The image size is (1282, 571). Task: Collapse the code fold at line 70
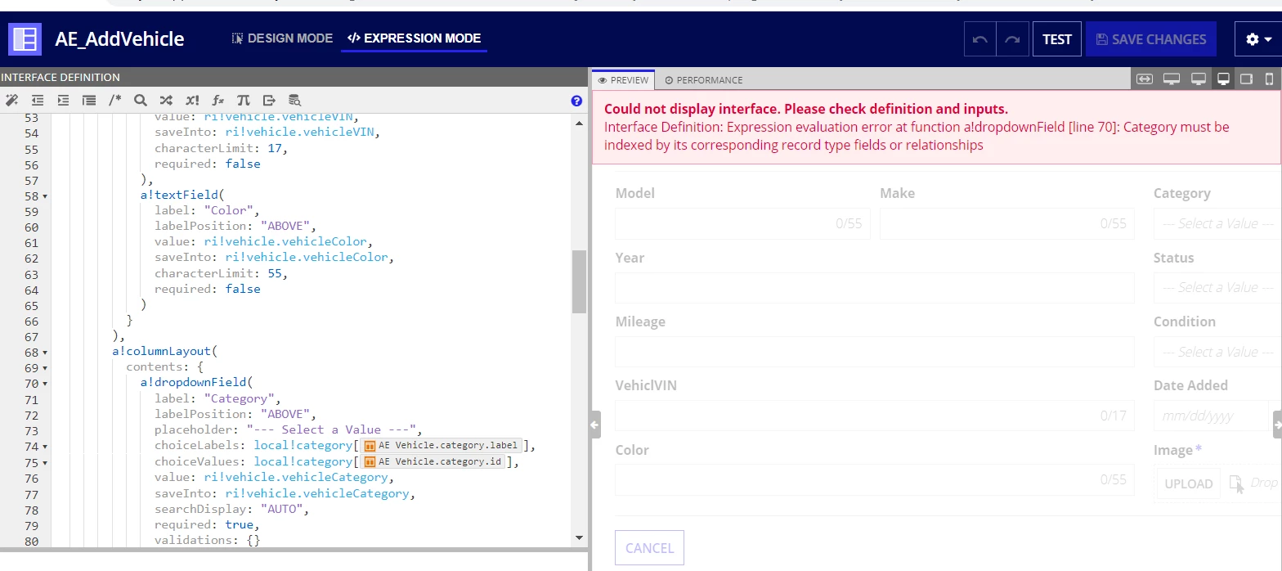click(45, 384)
